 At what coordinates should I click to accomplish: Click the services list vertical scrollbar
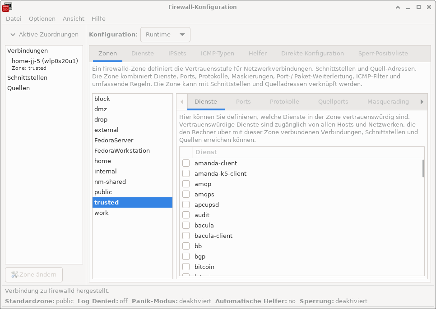[423, 168]
